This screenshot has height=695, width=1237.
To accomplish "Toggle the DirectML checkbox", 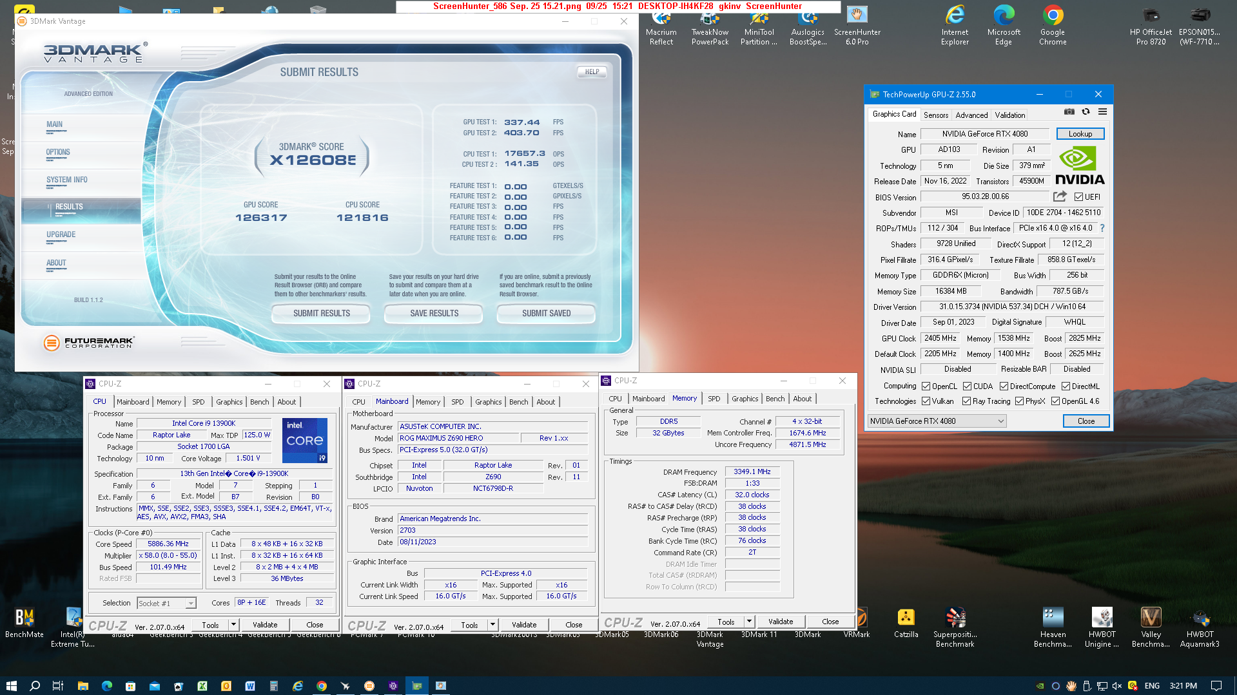I will coord(1066,386).
